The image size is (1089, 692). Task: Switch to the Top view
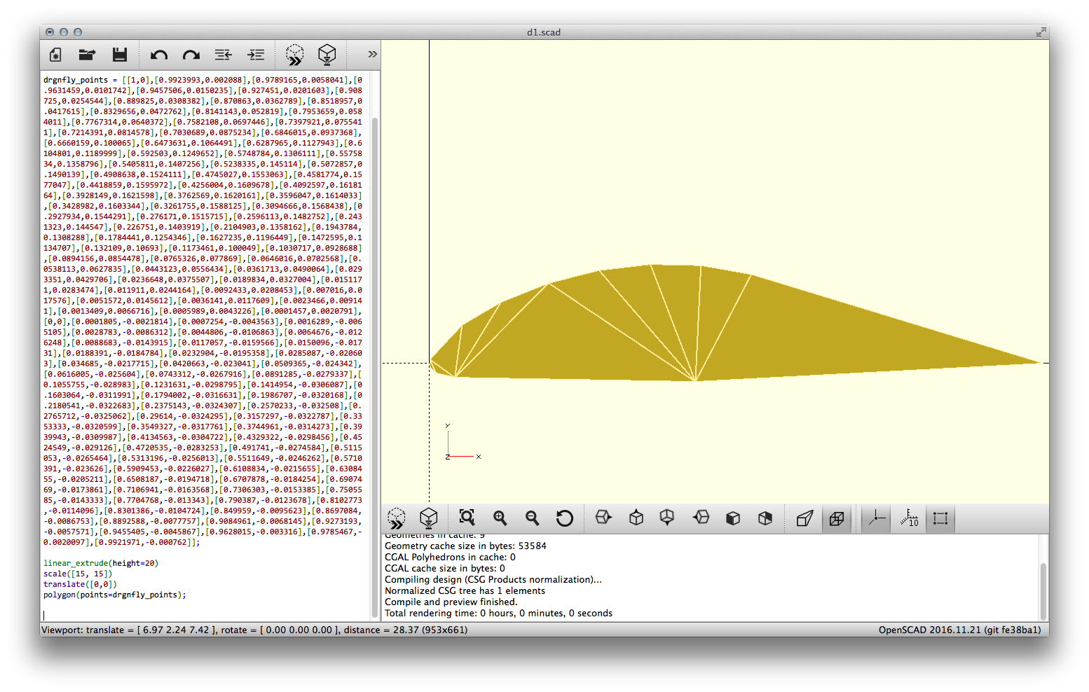coord(636,518)
